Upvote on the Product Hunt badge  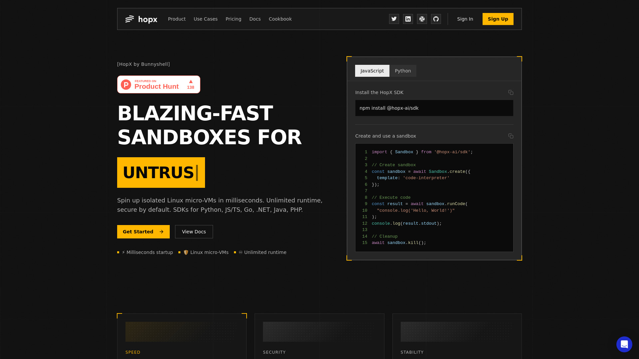tap(191, 84)
